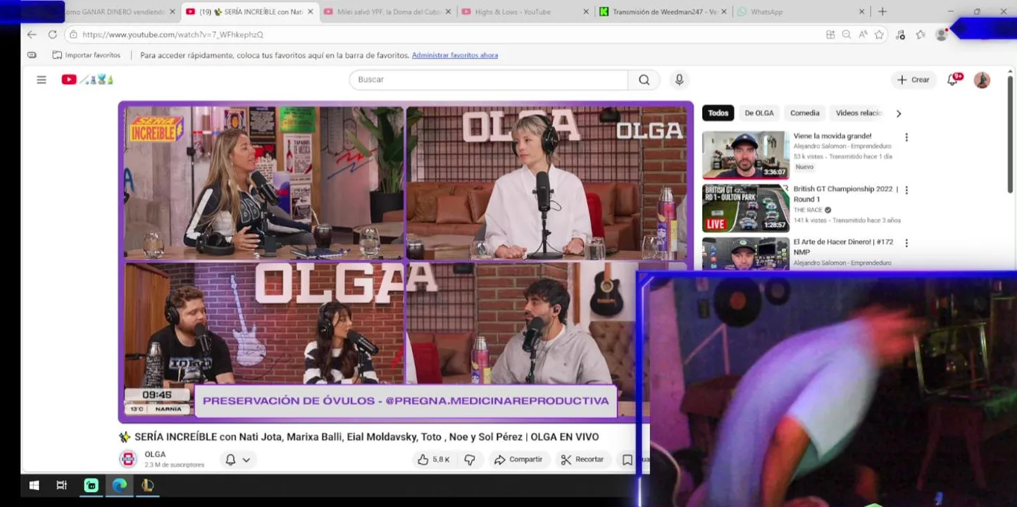
Task: Click the 2,3 M de suscriptores text
Action: (174, 465)
